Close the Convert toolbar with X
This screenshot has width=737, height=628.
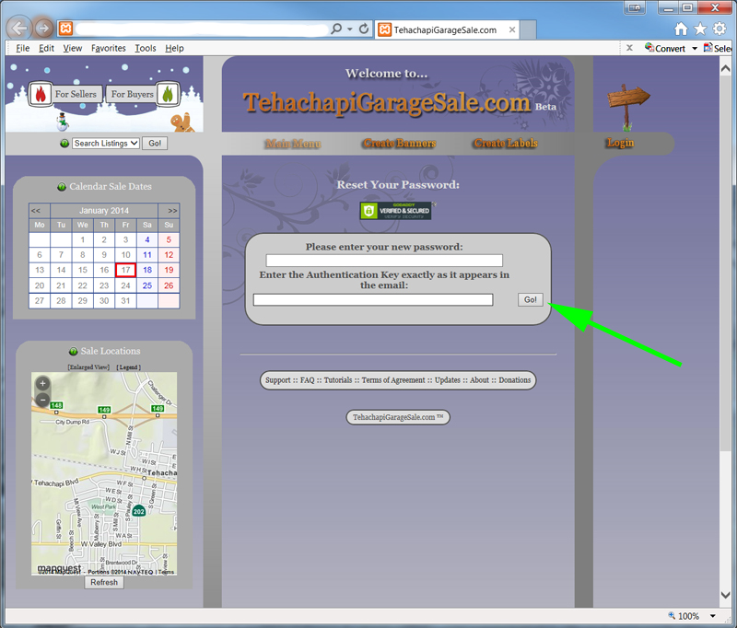click(x=629, y=48)
